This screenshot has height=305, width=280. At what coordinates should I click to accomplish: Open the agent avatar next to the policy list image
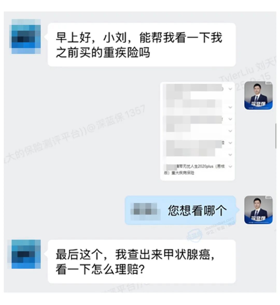click(x=258, y=96)
